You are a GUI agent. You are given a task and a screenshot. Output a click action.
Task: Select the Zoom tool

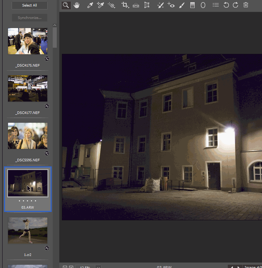66,5
